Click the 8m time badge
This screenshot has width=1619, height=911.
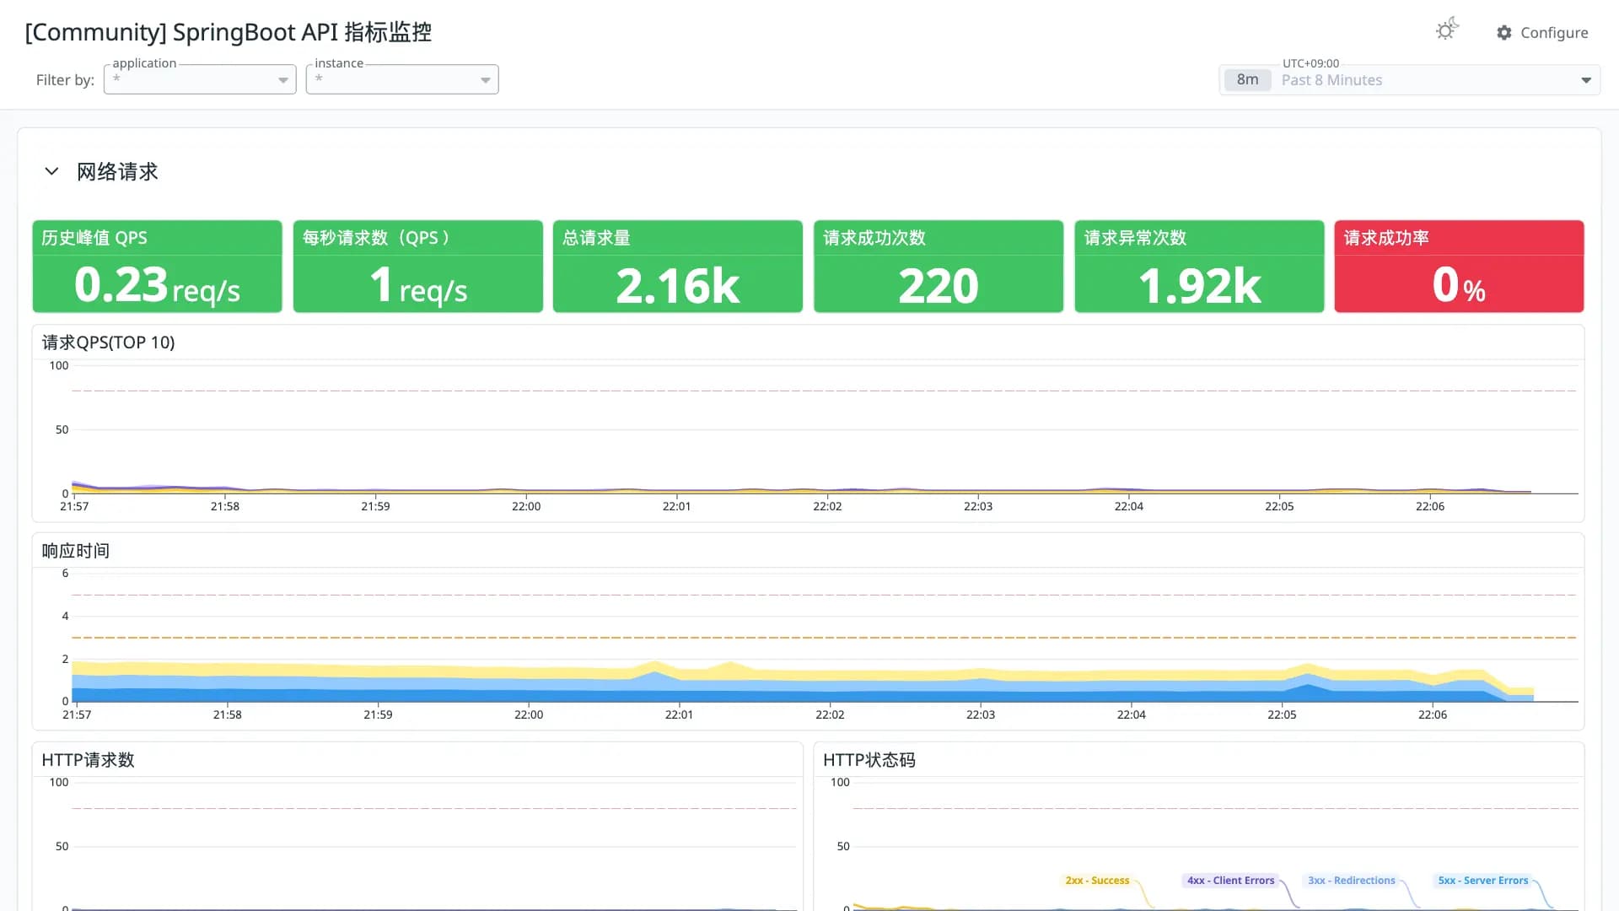(1247, 80)
